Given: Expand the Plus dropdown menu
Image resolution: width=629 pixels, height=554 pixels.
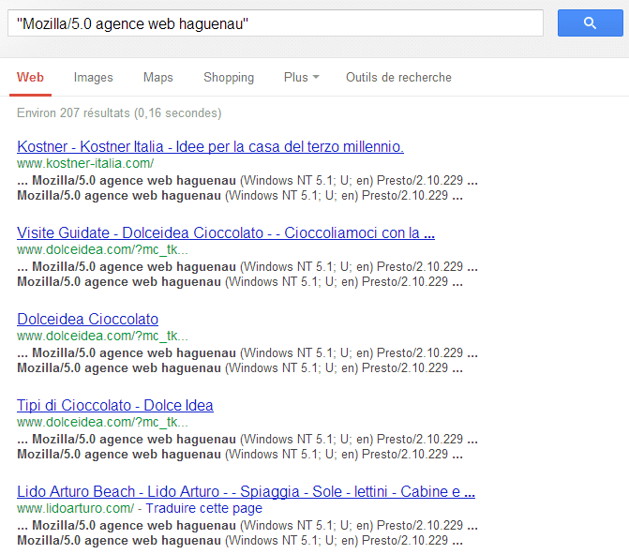Looking at the screenshot, I should click(301, 77).
